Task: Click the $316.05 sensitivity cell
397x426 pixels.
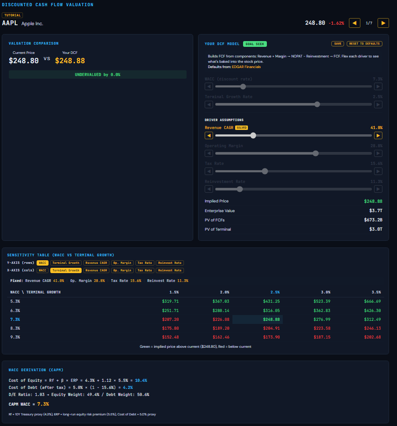Action: pyautogui.click(x=271, y=311)
